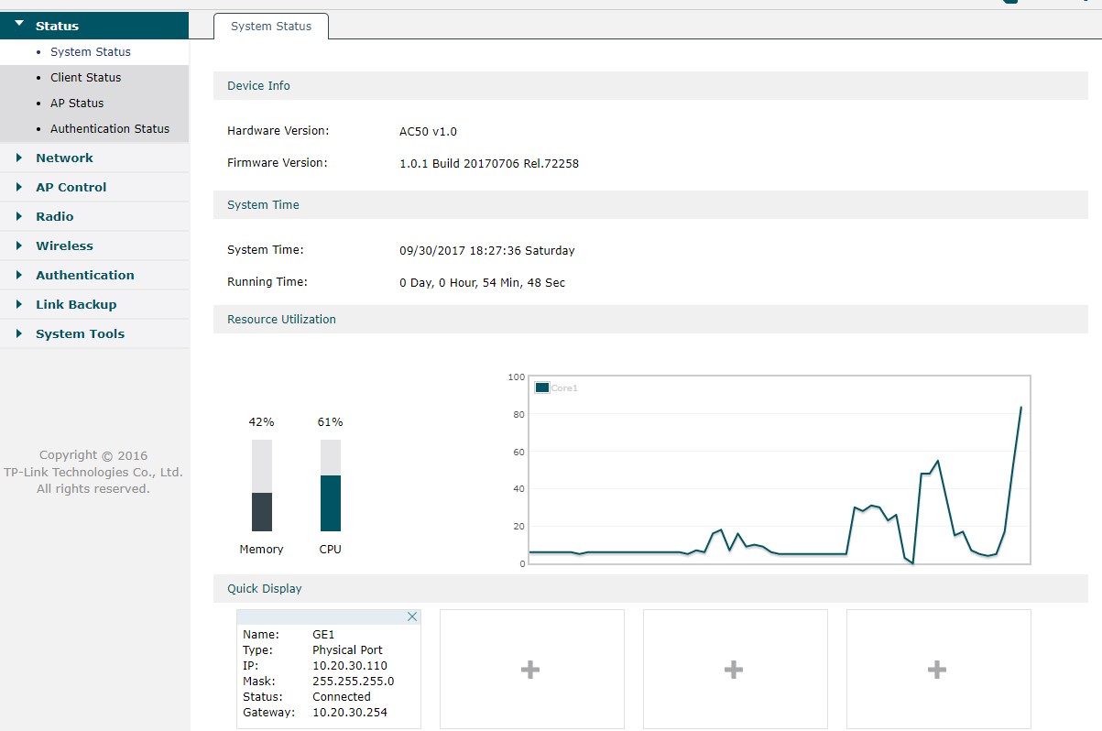Toggle Core1 legend swatch in CPU chart
1102x731 pixels.
click(x=542, y=388)
